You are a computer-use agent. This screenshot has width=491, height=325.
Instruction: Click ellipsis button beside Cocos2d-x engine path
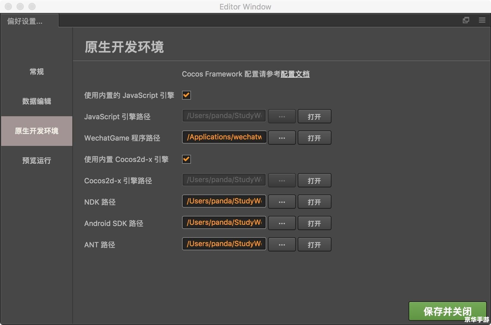(x=282, y=181)
